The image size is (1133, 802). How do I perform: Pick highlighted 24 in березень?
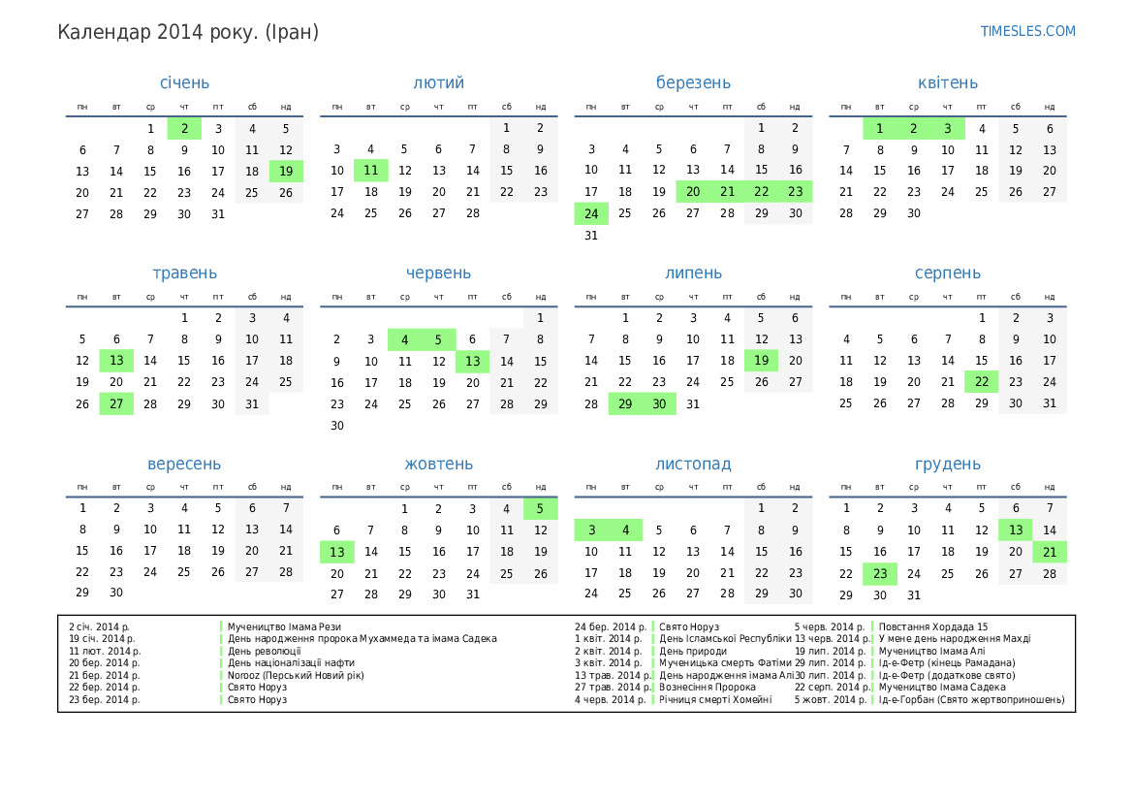point(591,213)
